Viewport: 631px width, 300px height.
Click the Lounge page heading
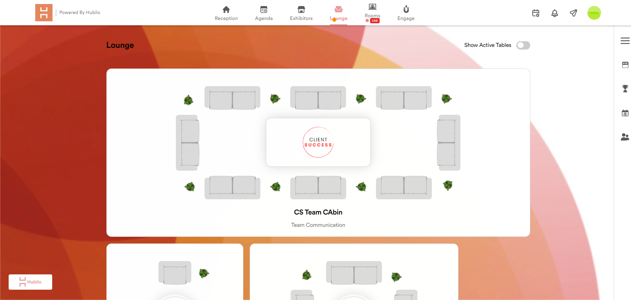[120, 45]
